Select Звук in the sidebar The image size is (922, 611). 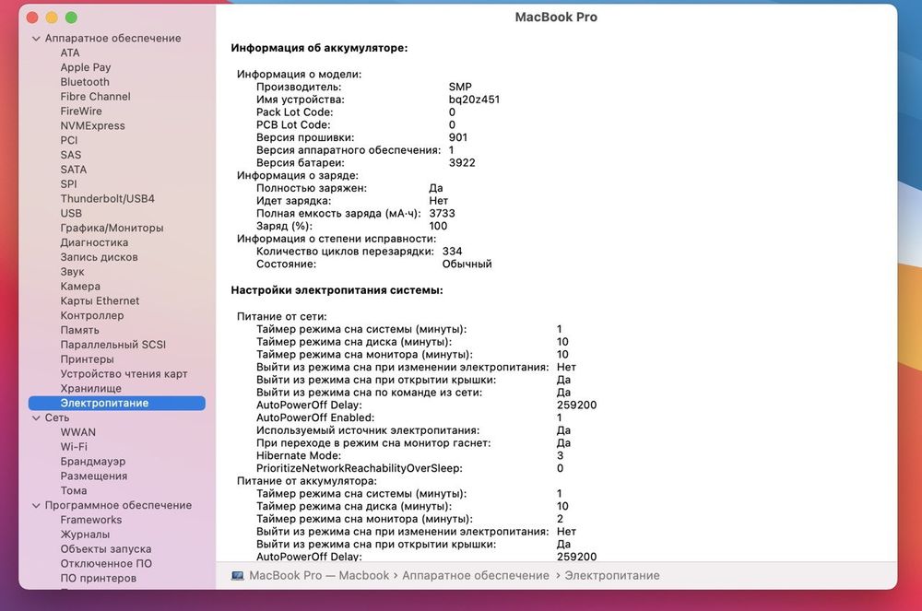[72, 272]
